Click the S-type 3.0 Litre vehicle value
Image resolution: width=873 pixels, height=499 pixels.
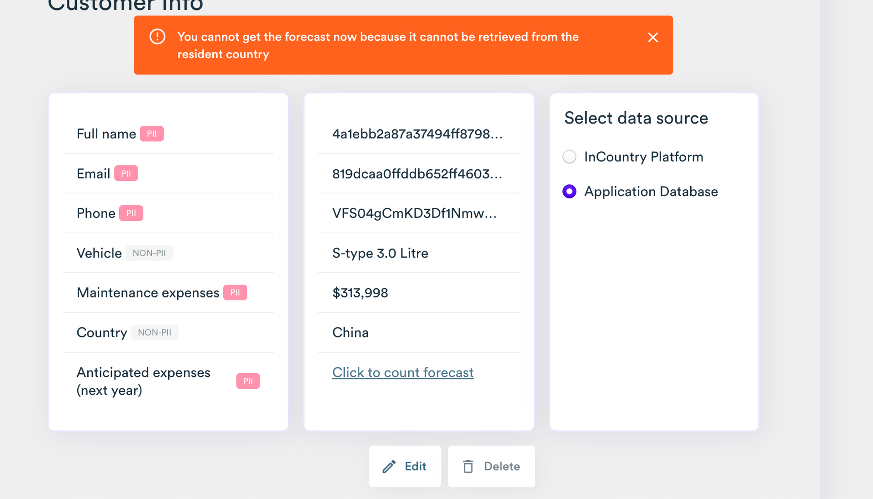(380, 253)
